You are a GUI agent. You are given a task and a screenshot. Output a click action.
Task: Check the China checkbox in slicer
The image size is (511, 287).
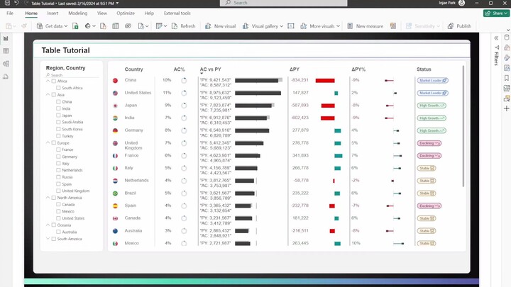coord(58,101)
